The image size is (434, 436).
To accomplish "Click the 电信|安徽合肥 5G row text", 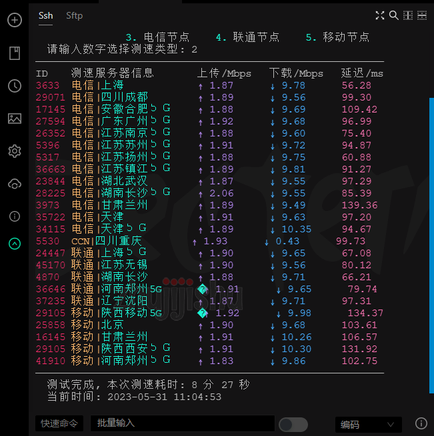I will (121, 109).
